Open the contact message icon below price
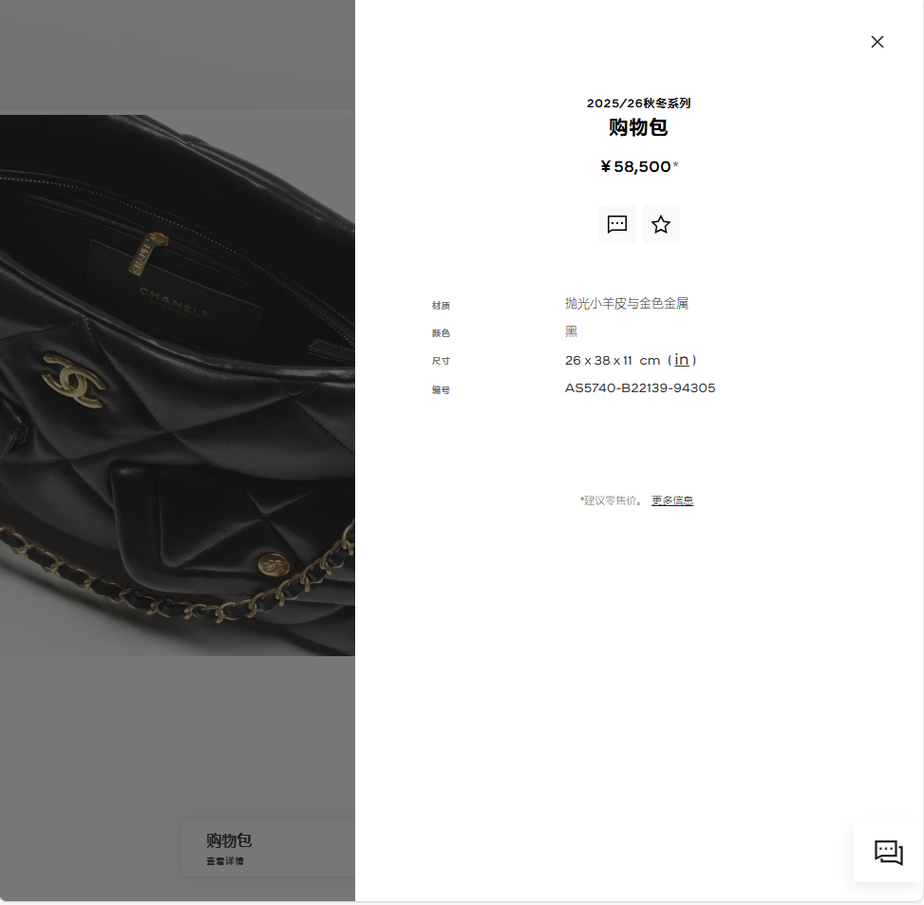Image resolution: width=924 pixels, height=905 pixels. (617, 224)
